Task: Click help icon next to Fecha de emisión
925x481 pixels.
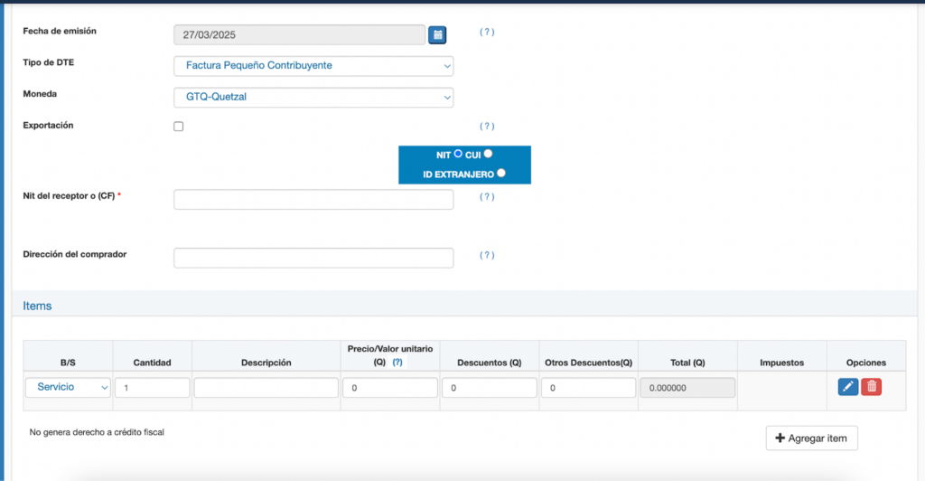Action: tap(487, 32)
